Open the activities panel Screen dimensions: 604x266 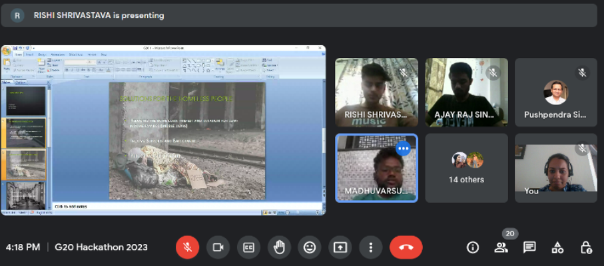[557, 247]
